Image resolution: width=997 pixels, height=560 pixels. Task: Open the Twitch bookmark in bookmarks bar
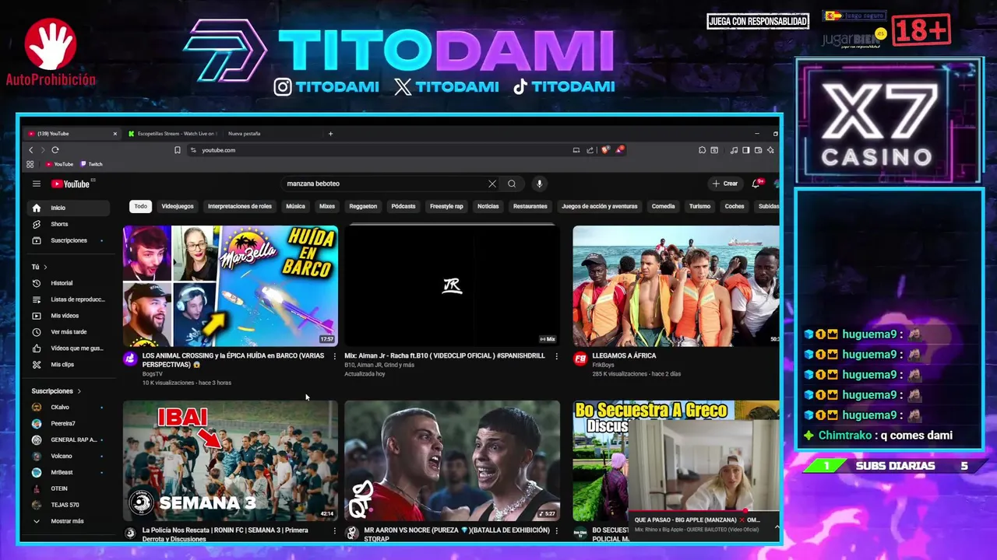(x=90, y=164)
